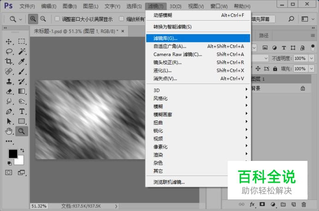Select the Zoom tool in toolbox
Screen dimensions: 319x211
22,131
